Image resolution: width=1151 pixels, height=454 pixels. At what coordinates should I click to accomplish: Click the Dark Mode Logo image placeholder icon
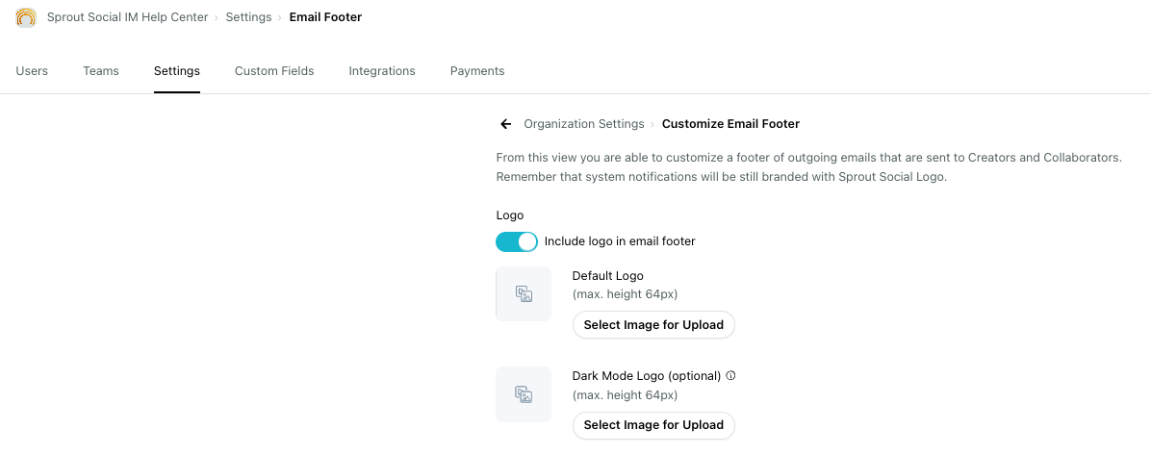(524, 394)
